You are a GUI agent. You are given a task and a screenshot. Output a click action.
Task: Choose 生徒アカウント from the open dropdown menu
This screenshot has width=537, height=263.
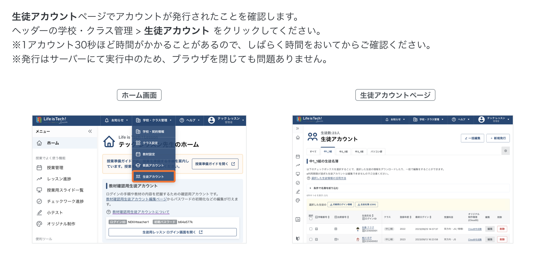click(x=153, y=177)
